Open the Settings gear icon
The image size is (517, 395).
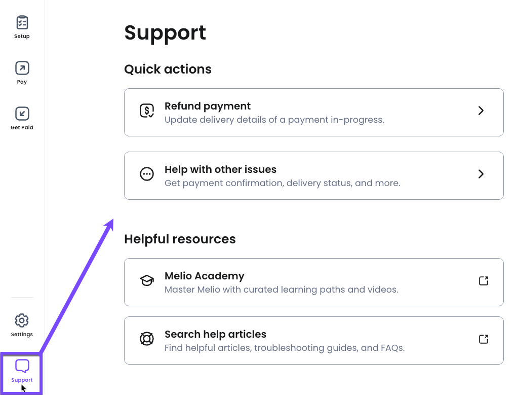pos(22,320)
